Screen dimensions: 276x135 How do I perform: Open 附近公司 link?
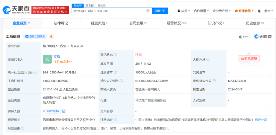click(261, 120)
